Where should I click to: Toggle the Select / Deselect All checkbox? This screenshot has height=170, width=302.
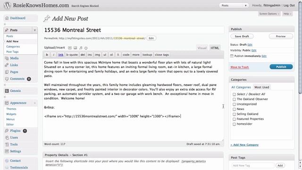pos(234,94)
